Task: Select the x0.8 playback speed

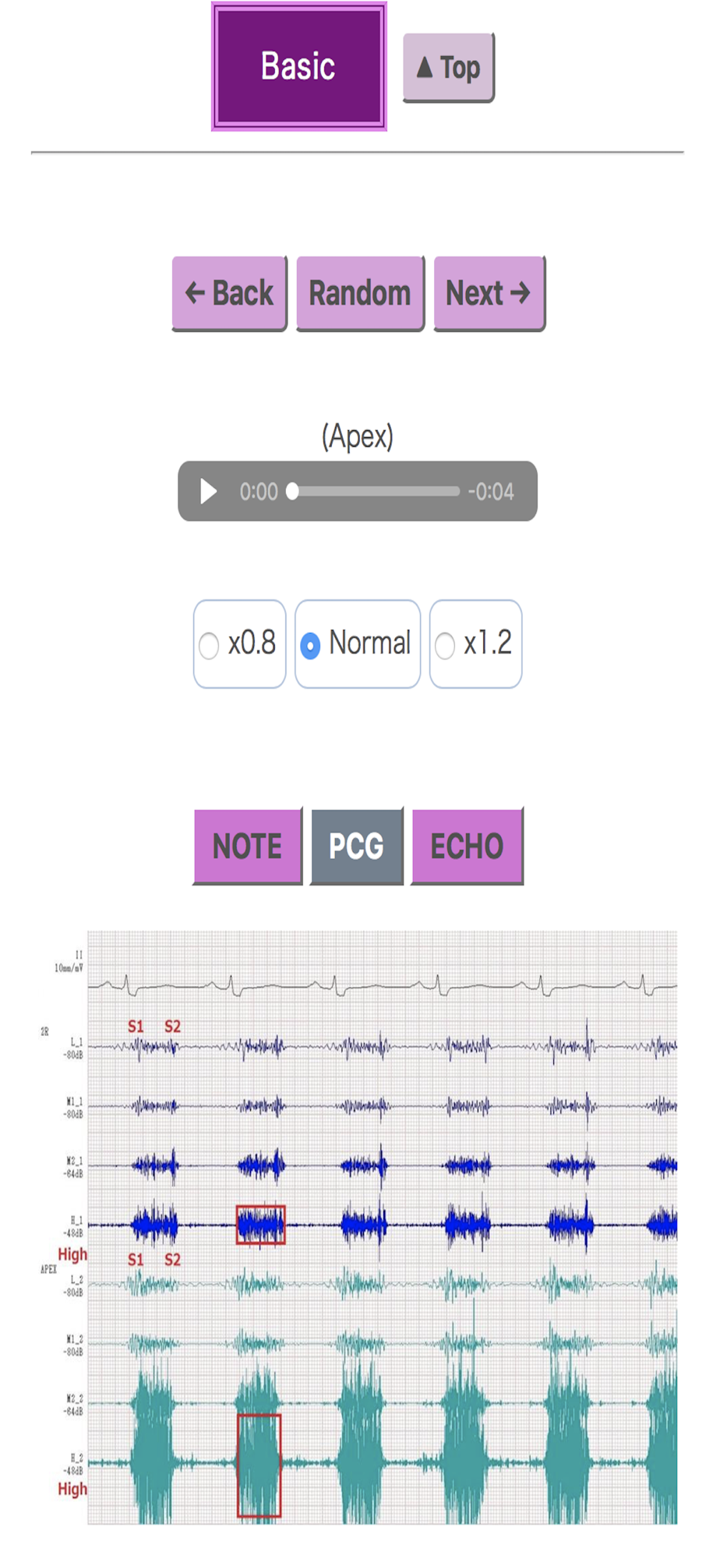Action: click(x=240, y=644)
